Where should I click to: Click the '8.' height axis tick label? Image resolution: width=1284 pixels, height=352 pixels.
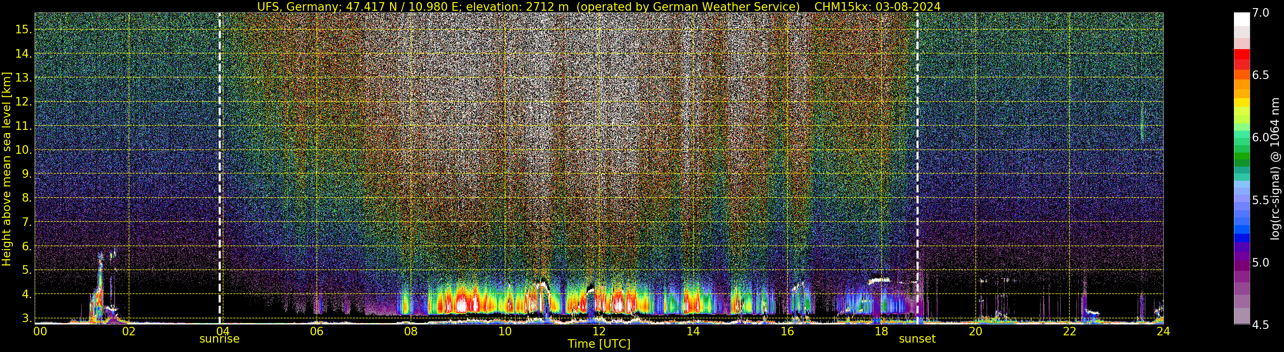pos(27,198)
